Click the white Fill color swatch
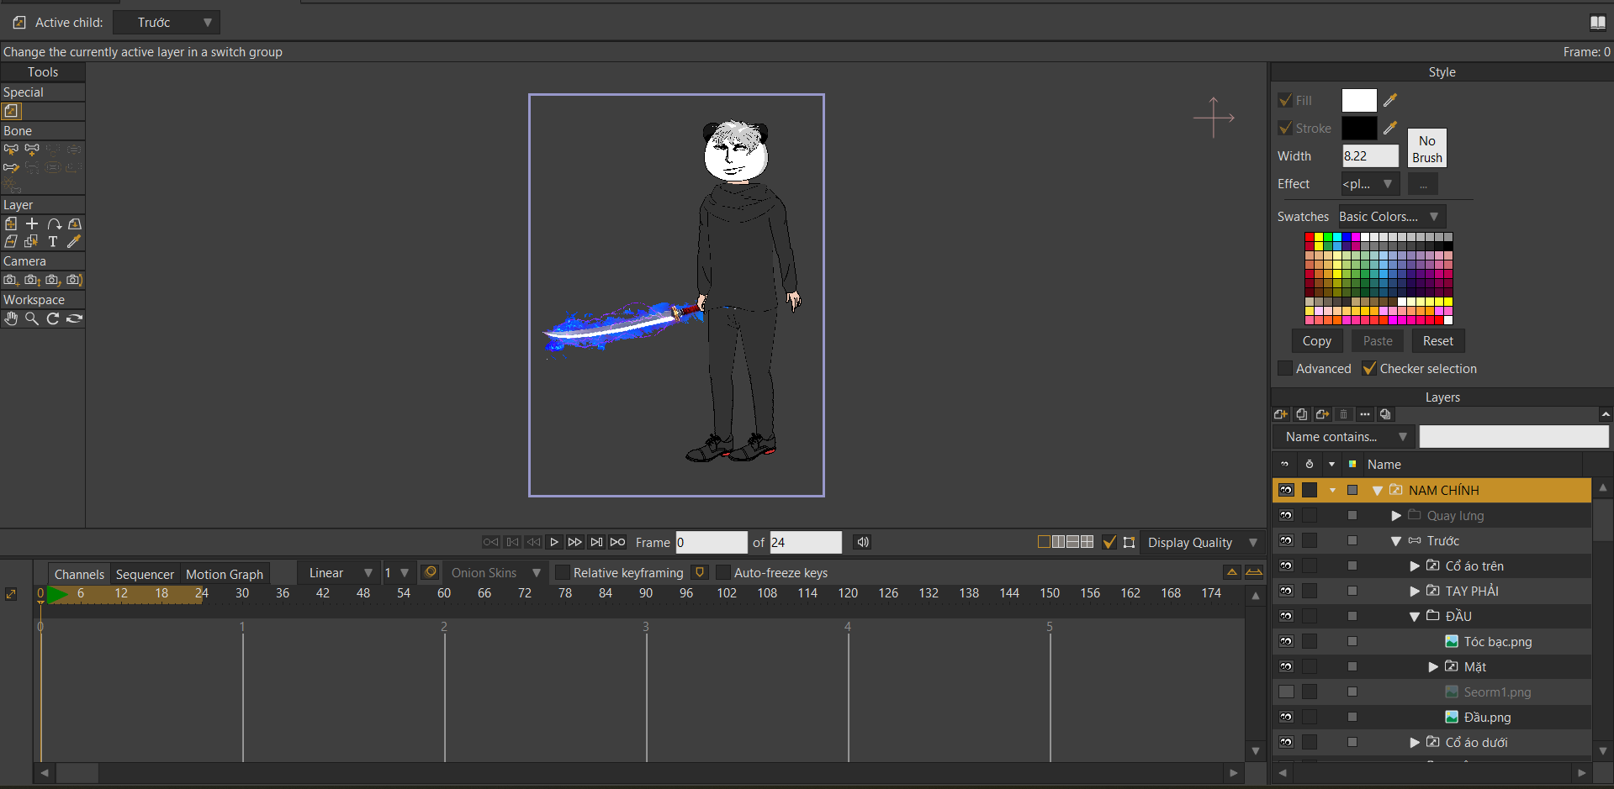1614x789 pixels. (1358, 101)
